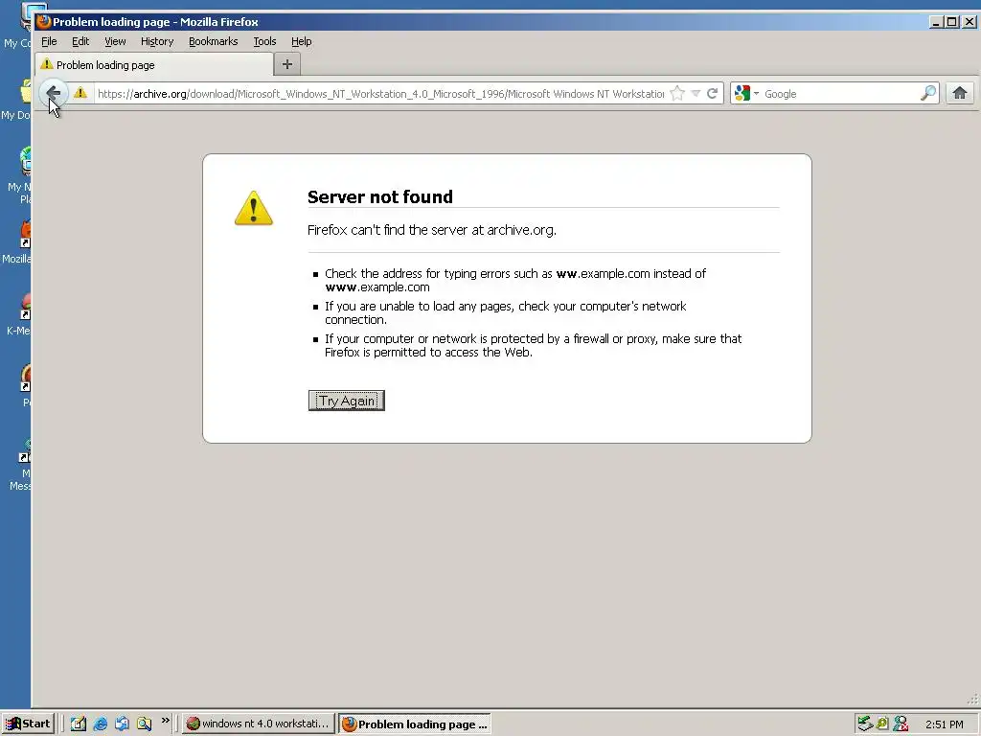
Task: Open the Edit menu
Action: tap(80, 41)
